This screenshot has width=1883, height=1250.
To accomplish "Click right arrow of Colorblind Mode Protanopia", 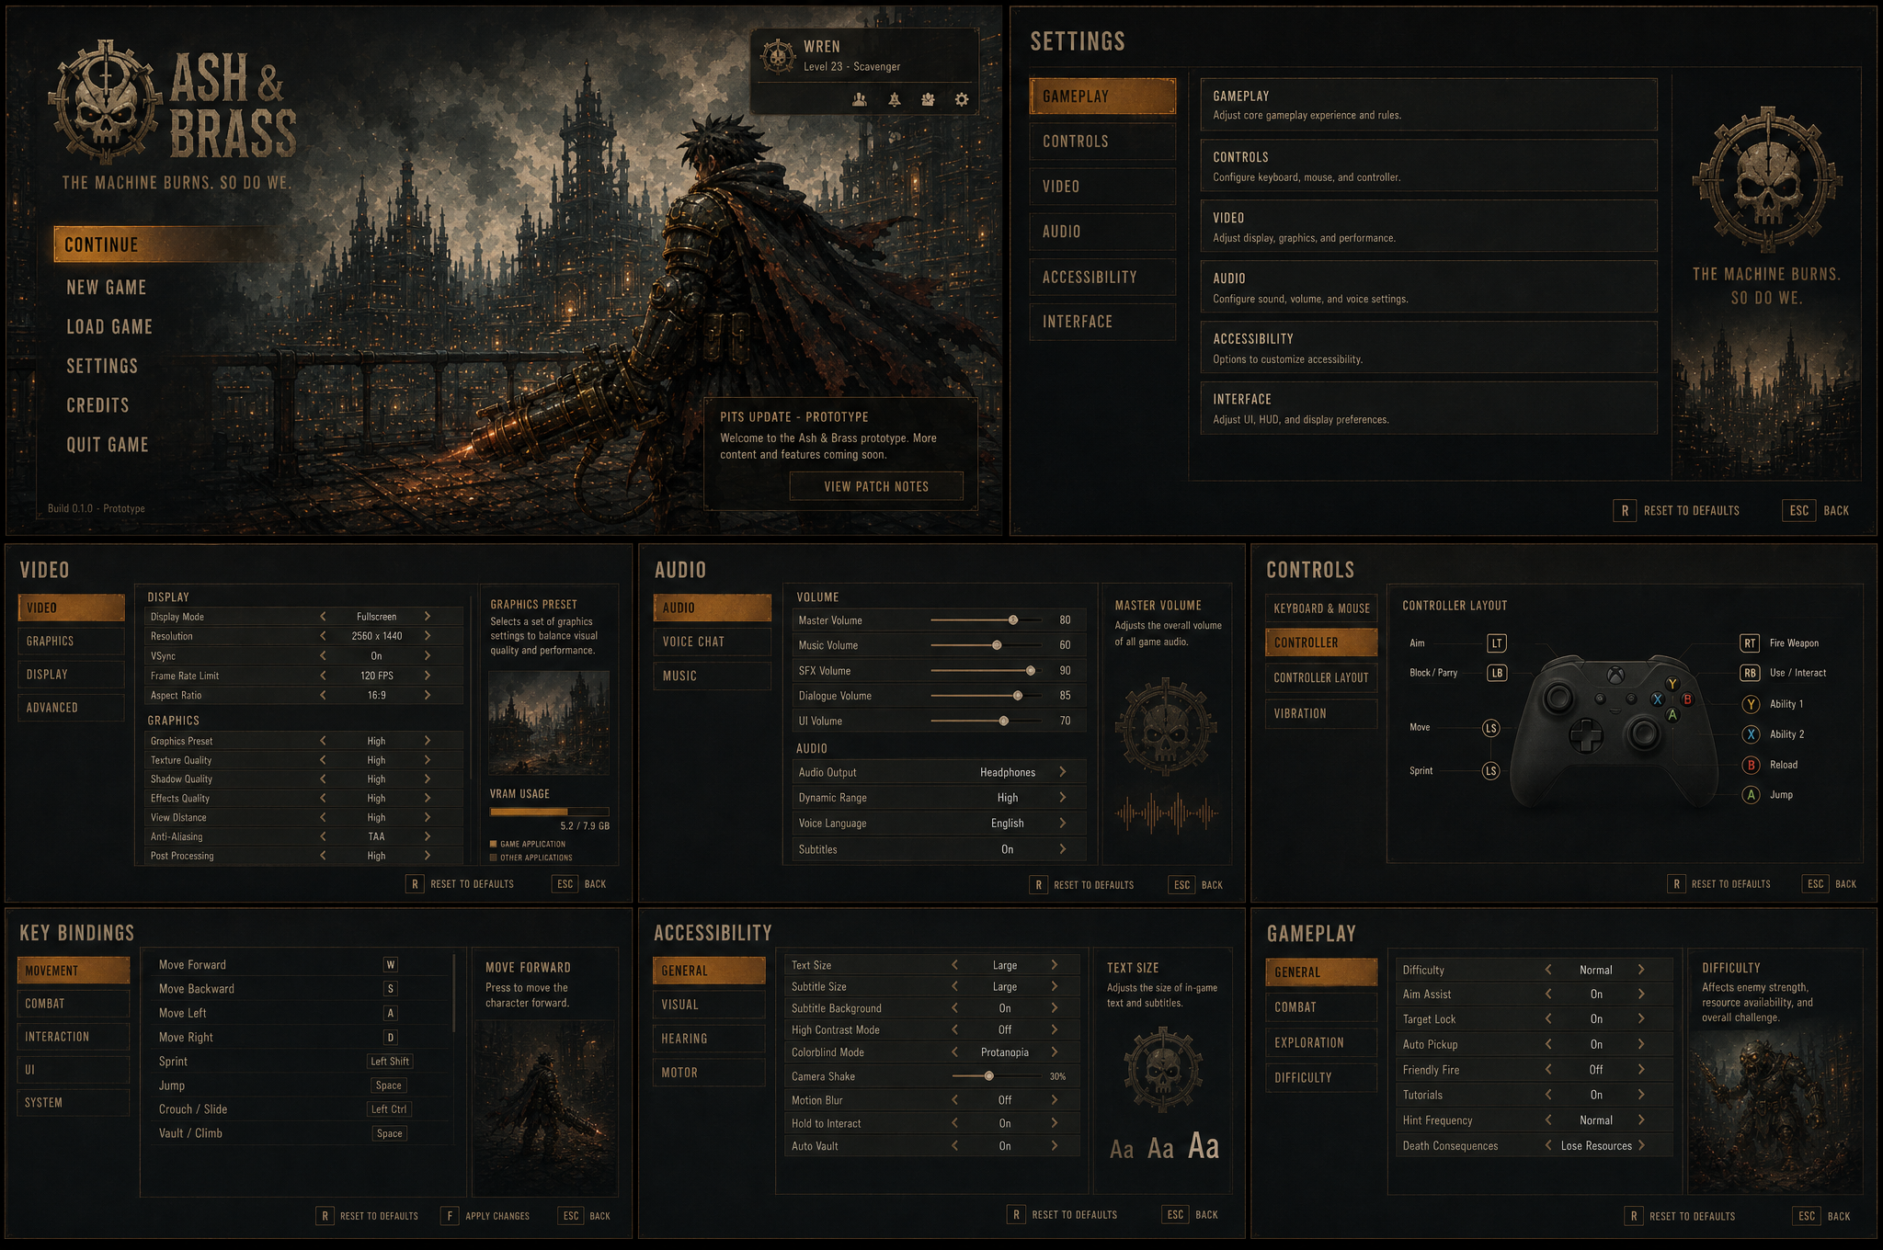I will 1054,1052.
